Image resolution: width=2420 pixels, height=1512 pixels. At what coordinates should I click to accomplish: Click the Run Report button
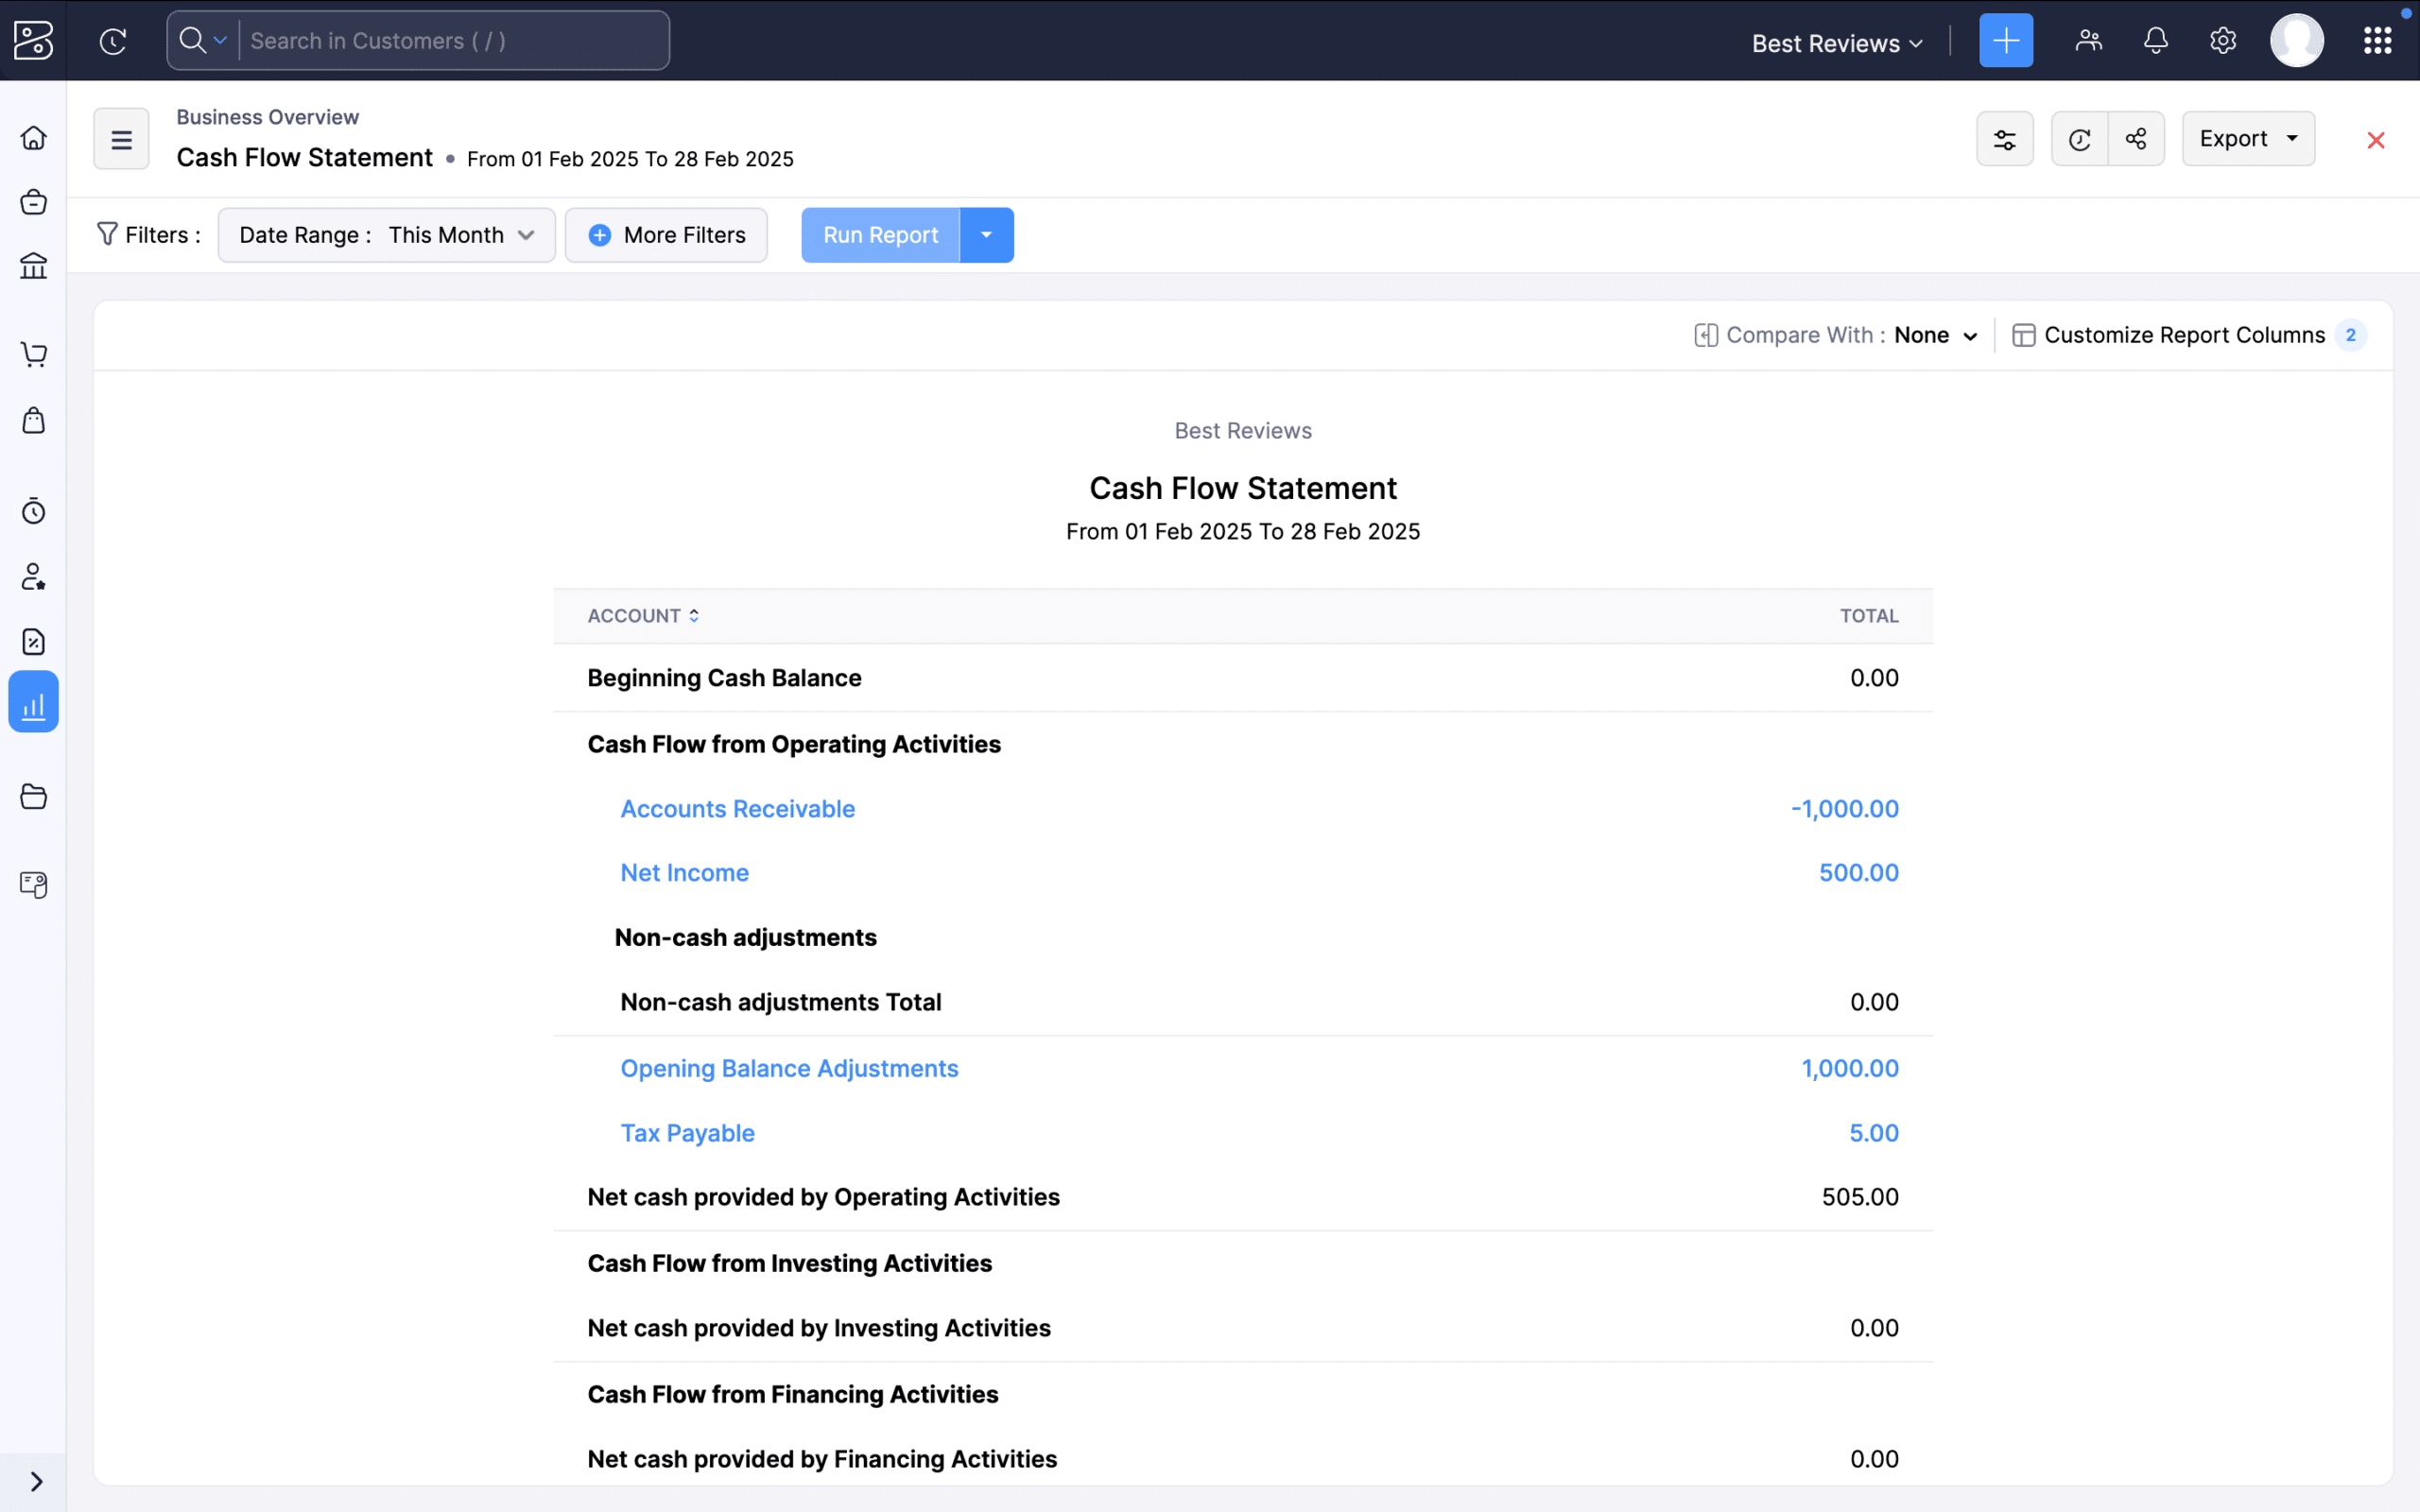[x=879, y=234]
